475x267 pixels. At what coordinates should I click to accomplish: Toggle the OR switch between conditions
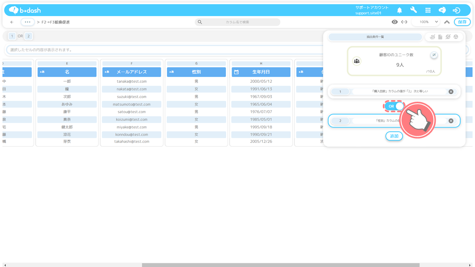(x=394, y=106)
